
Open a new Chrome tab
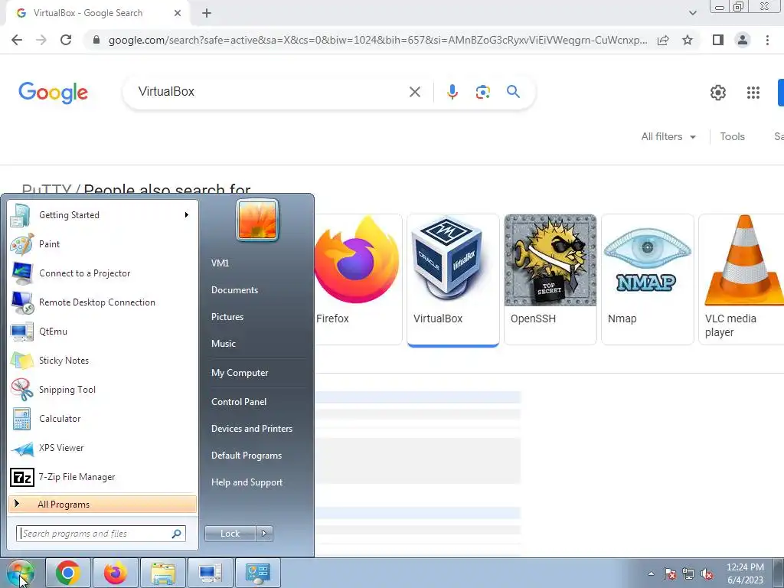pyautogui.click(x=207, y=14)
